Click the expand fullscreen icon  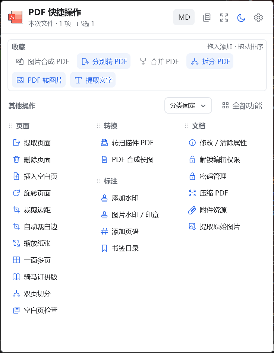point(224,18)
